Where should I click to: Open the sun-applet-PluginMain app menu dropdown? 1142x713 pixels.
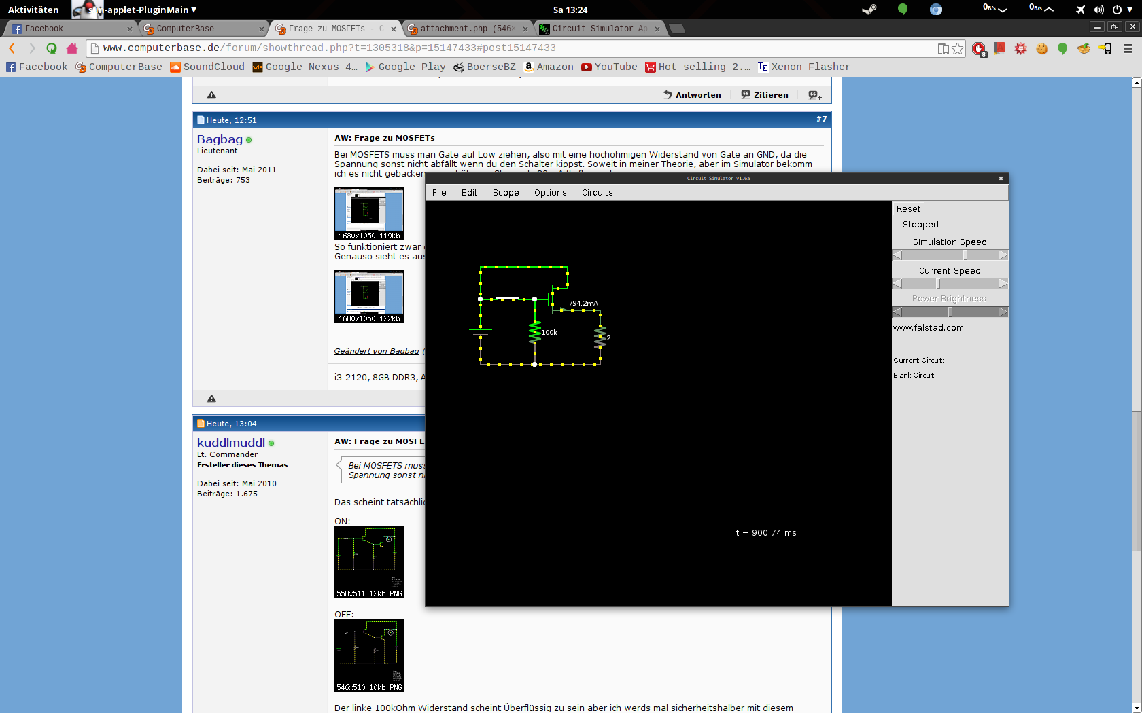coord(143,10)
